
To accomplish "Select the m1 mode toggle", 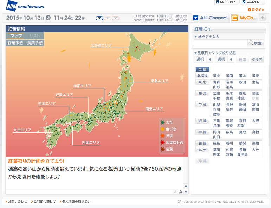I will coord(99,18).
